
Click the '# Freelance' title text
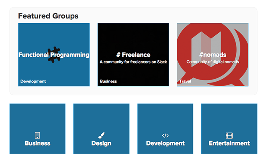pos(133,55)
